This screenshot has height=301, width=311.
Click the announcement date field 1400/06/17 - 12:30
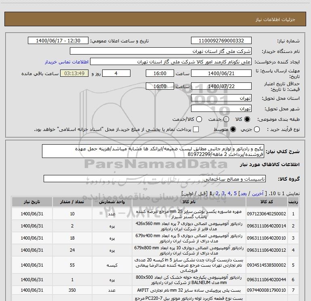(58, 40)
